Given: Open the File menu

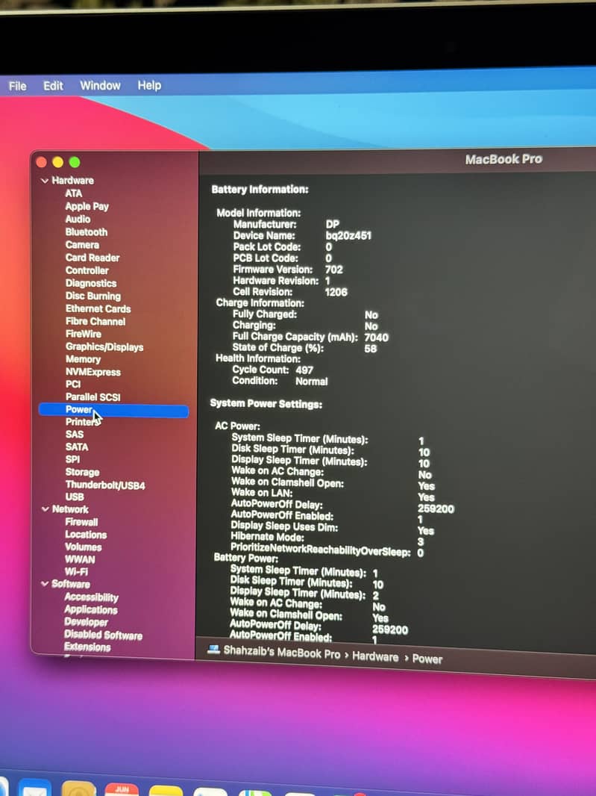Looking at the screenshot, I should [18, 86].
